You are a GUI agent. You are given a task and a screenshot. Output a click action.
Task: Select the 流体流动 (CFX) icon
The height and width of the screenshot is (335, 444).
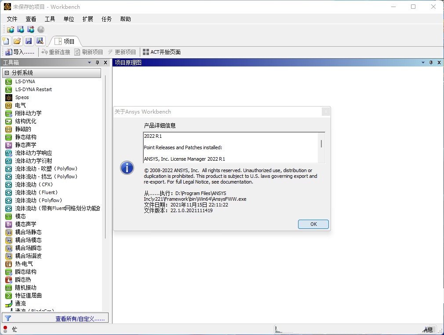[8, 184]
